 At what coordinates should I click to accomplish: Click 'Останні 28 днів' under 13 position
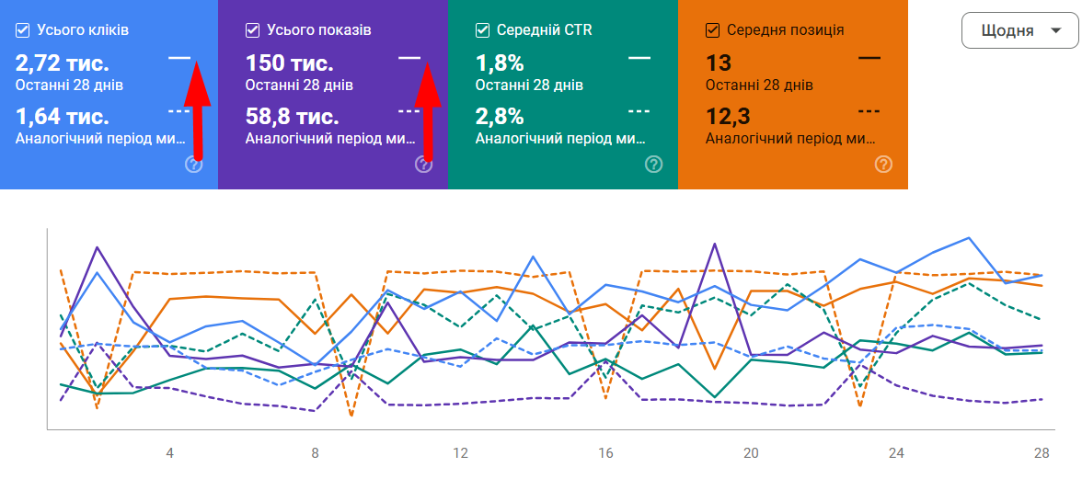pos(759,85)
